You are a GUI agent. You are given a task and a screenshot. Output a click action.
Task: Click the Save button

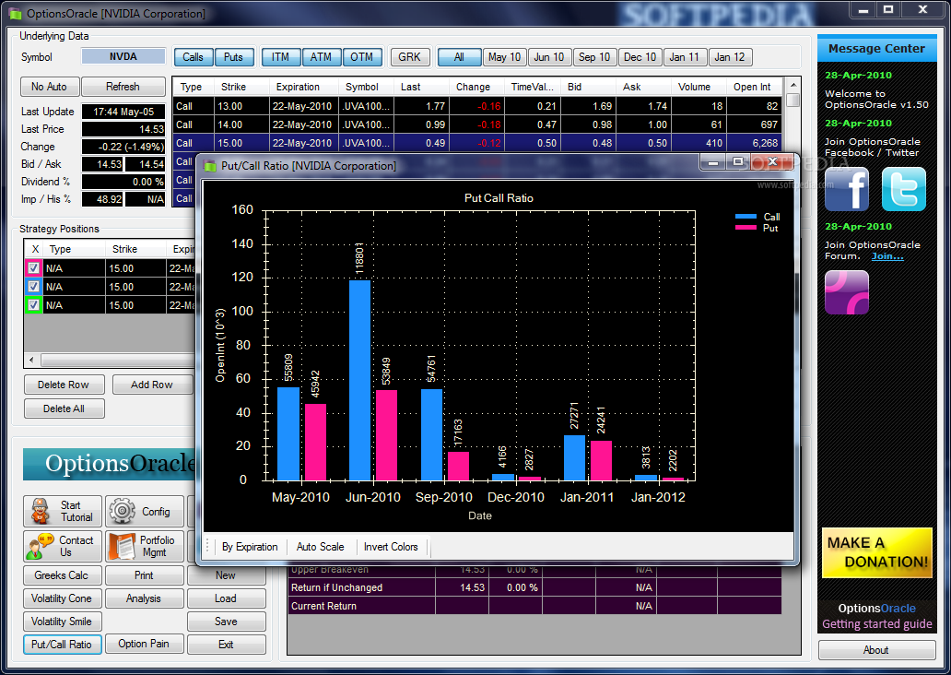(226, 622)
